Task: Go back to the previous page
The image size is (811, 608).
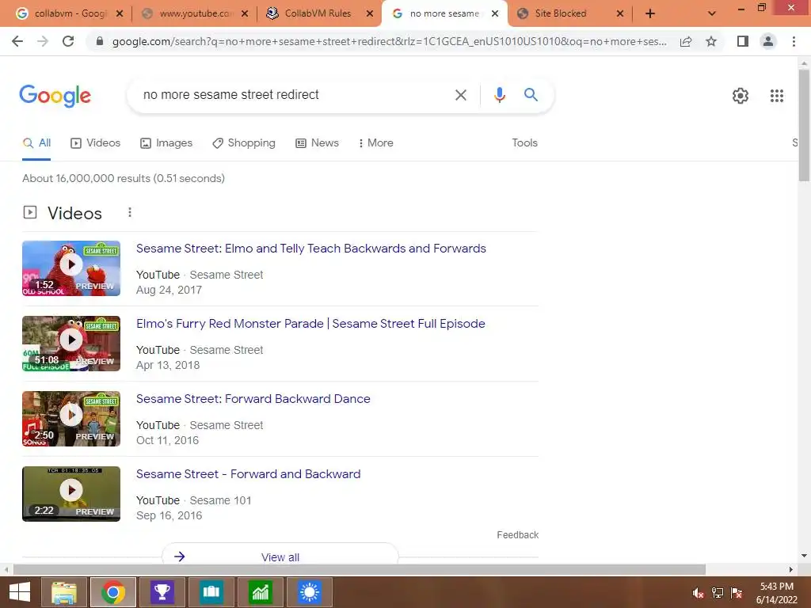Action: [x=17, y=41]
